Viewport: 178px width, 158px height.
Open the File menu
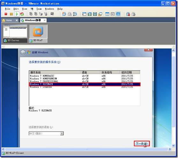[x=7, y=9]
